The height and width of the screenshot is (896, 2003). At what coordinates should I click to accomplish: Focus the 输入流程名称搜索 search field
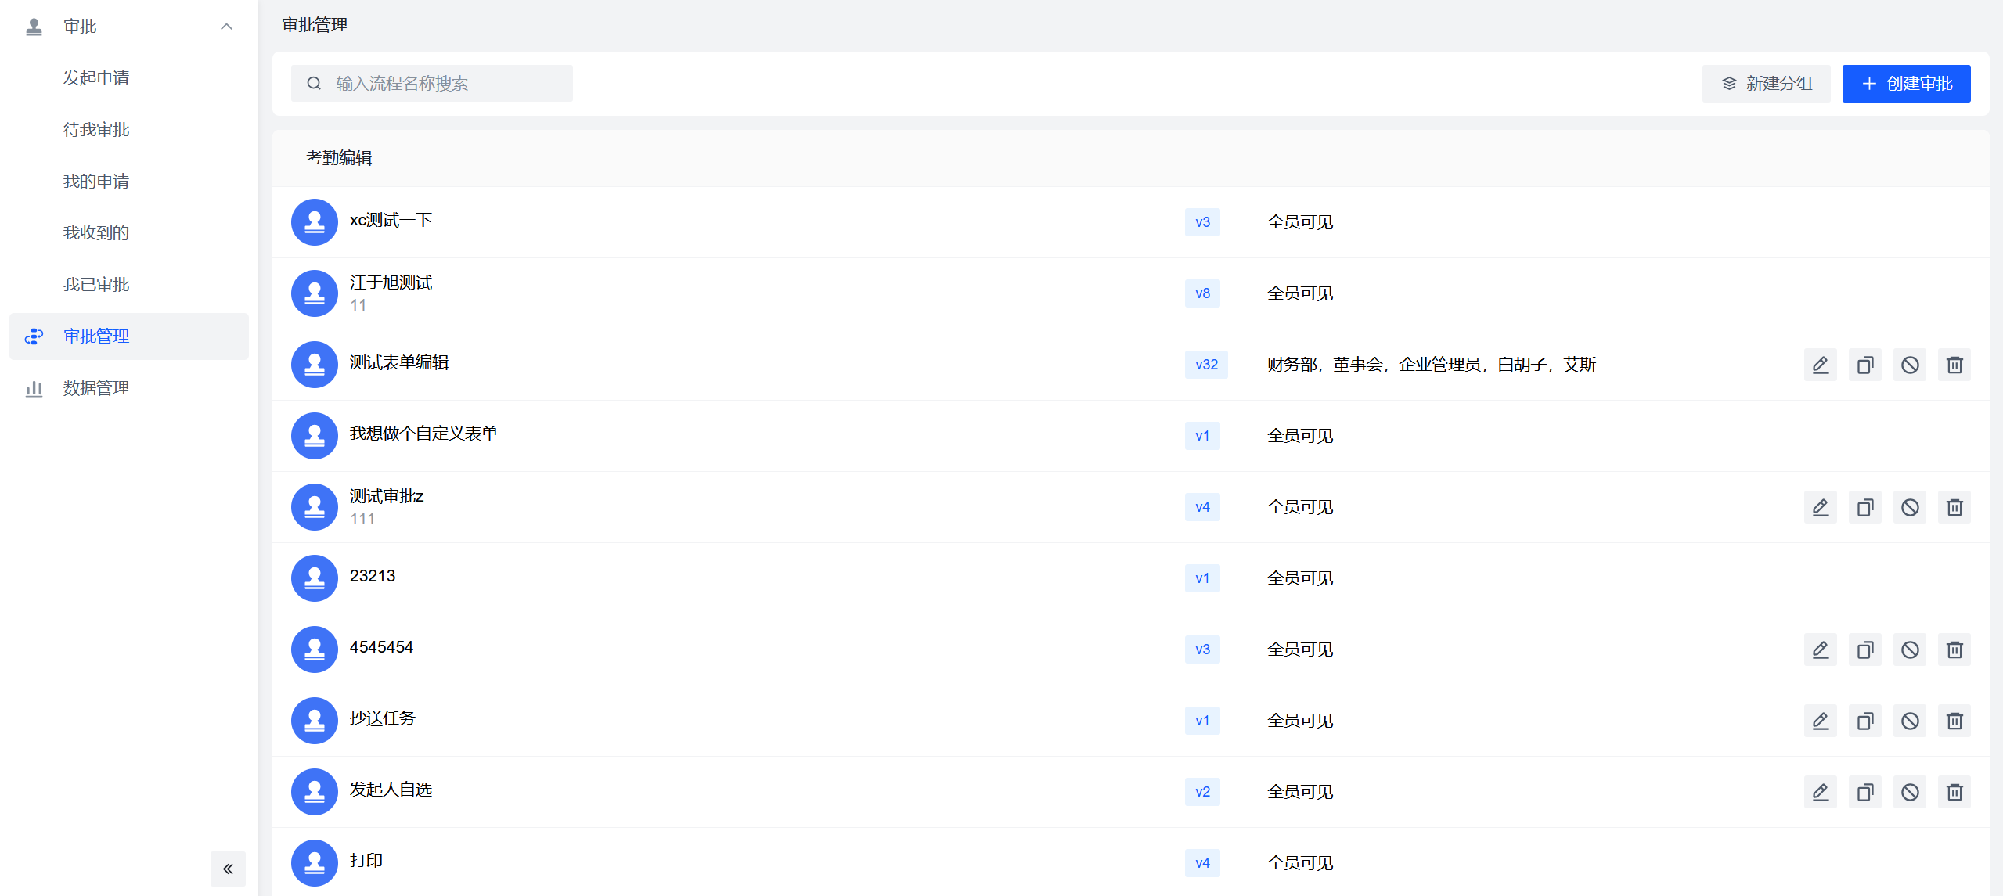431,84
